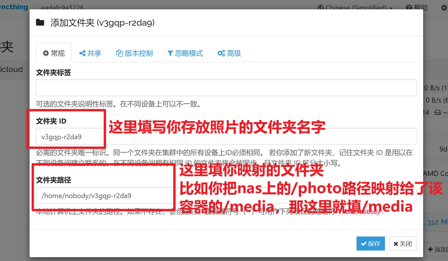
Task: Close the dialog with the 关闭 button
Action: point(403,244)
